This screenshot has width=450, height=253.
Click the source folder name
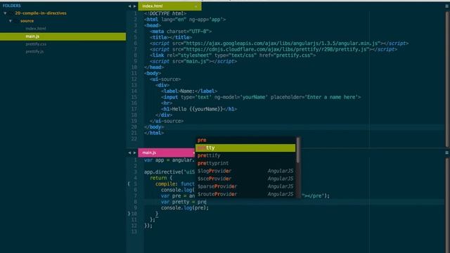27,21
